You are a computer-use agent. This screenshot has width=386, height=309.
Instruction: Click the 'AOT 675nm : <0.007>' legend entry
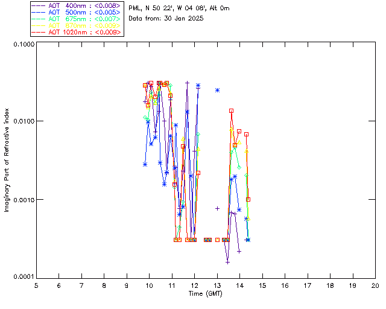tap(76, 19)
